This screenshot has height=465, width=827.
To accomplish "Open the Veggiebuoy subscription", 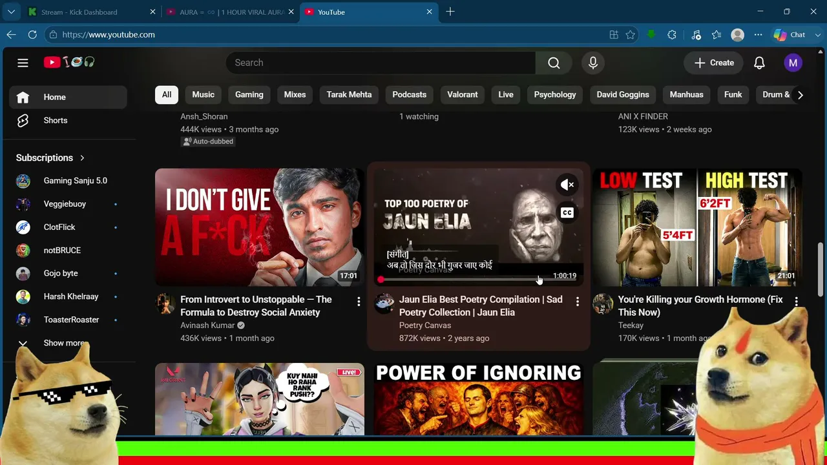I will click(68, 204).
